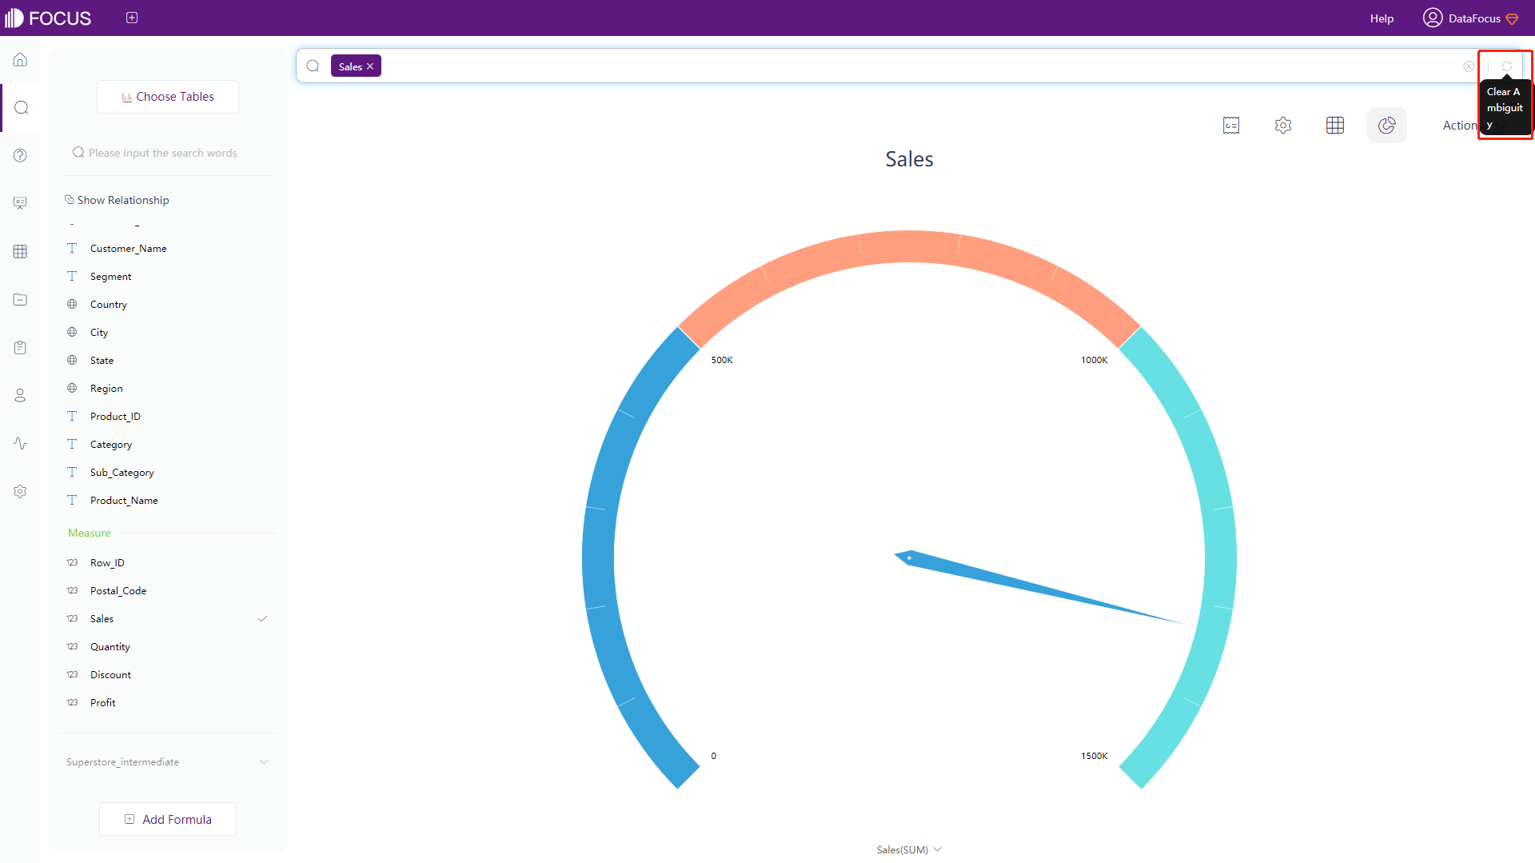
Task: Open the activity pulse sidebar icon
Action: click(20, 443)
